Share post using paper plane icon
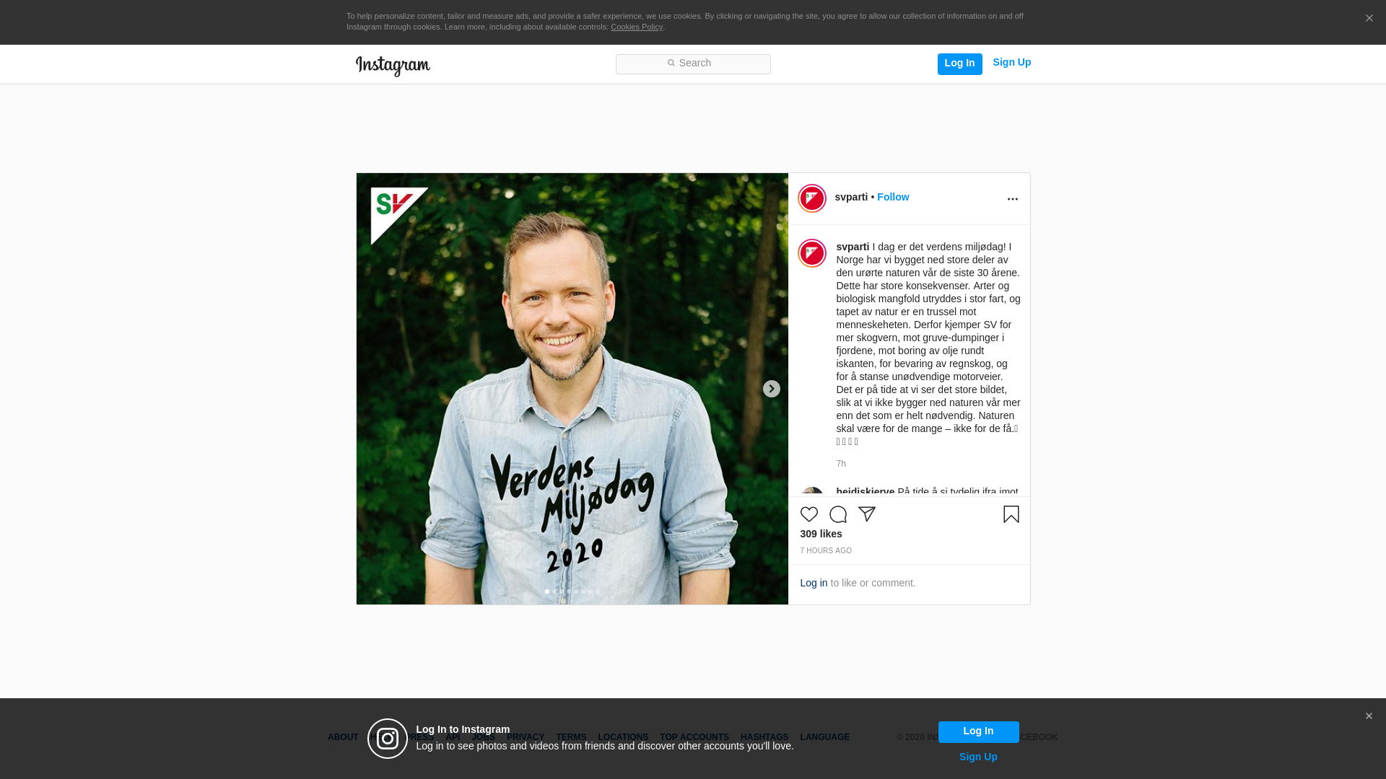 coord(867,514)
